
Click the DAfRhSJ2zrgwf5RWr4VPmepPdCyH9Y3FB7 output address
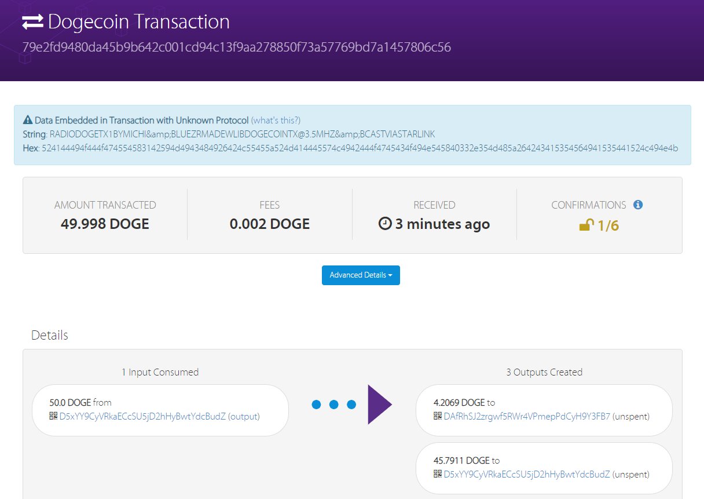coord(526,416)
